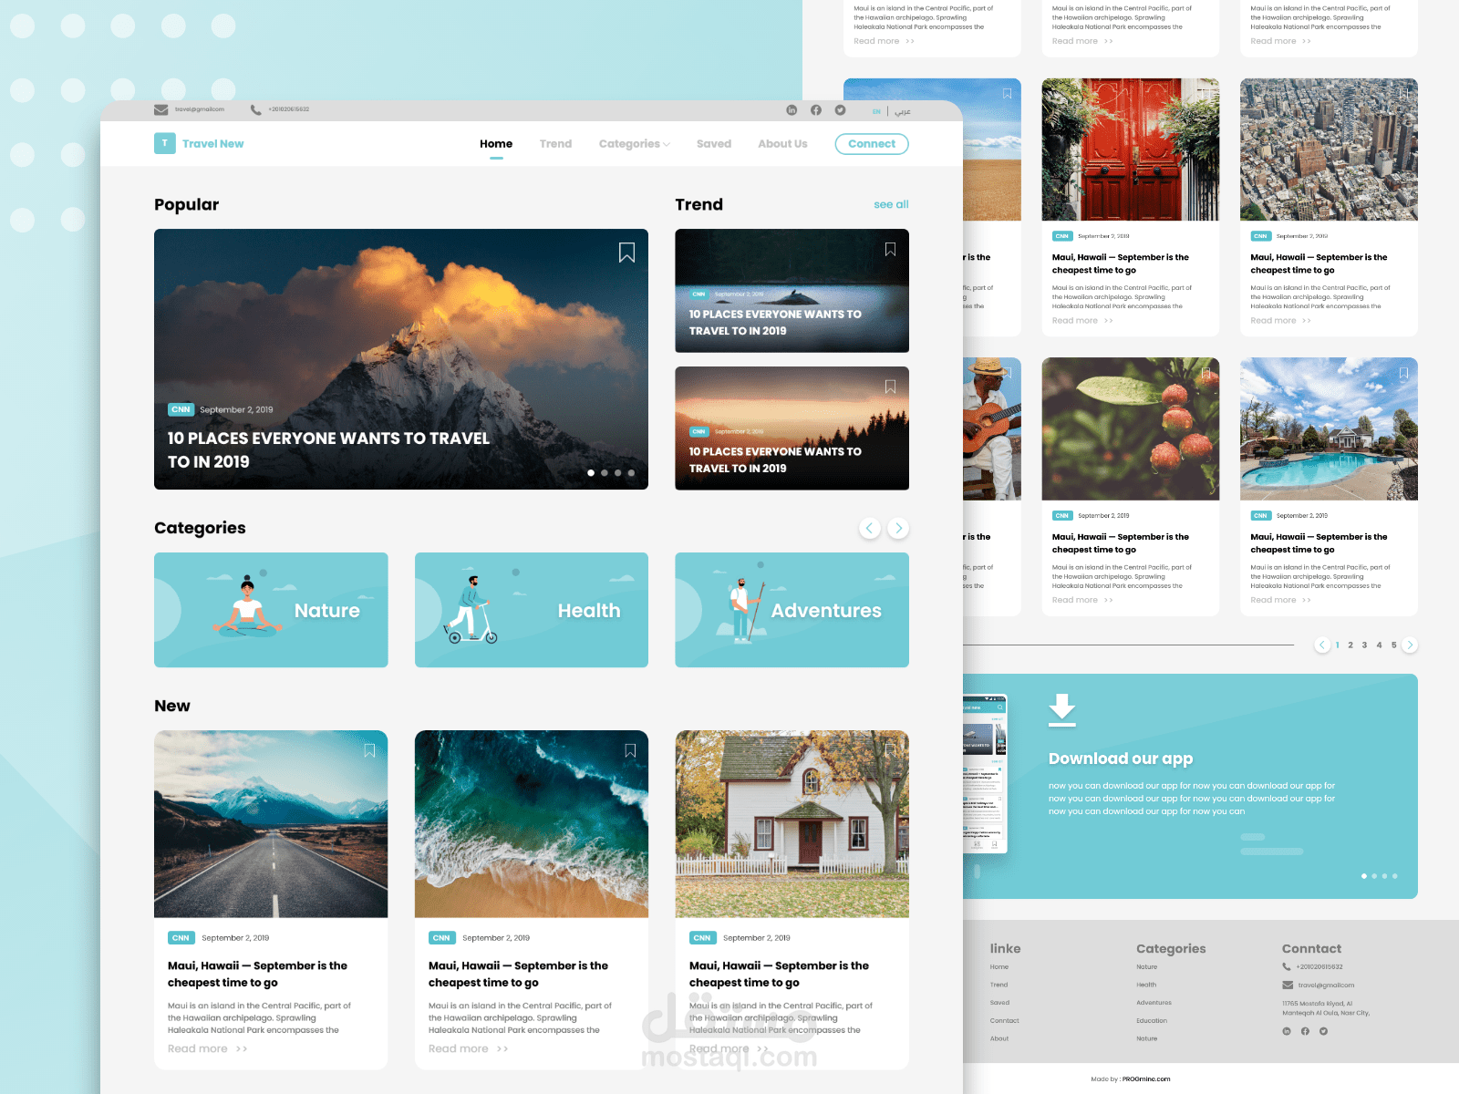The width and height of the screenshot is (1459, 1094).
Task: Open the Twitter icon in top bar
Action: 840,110
